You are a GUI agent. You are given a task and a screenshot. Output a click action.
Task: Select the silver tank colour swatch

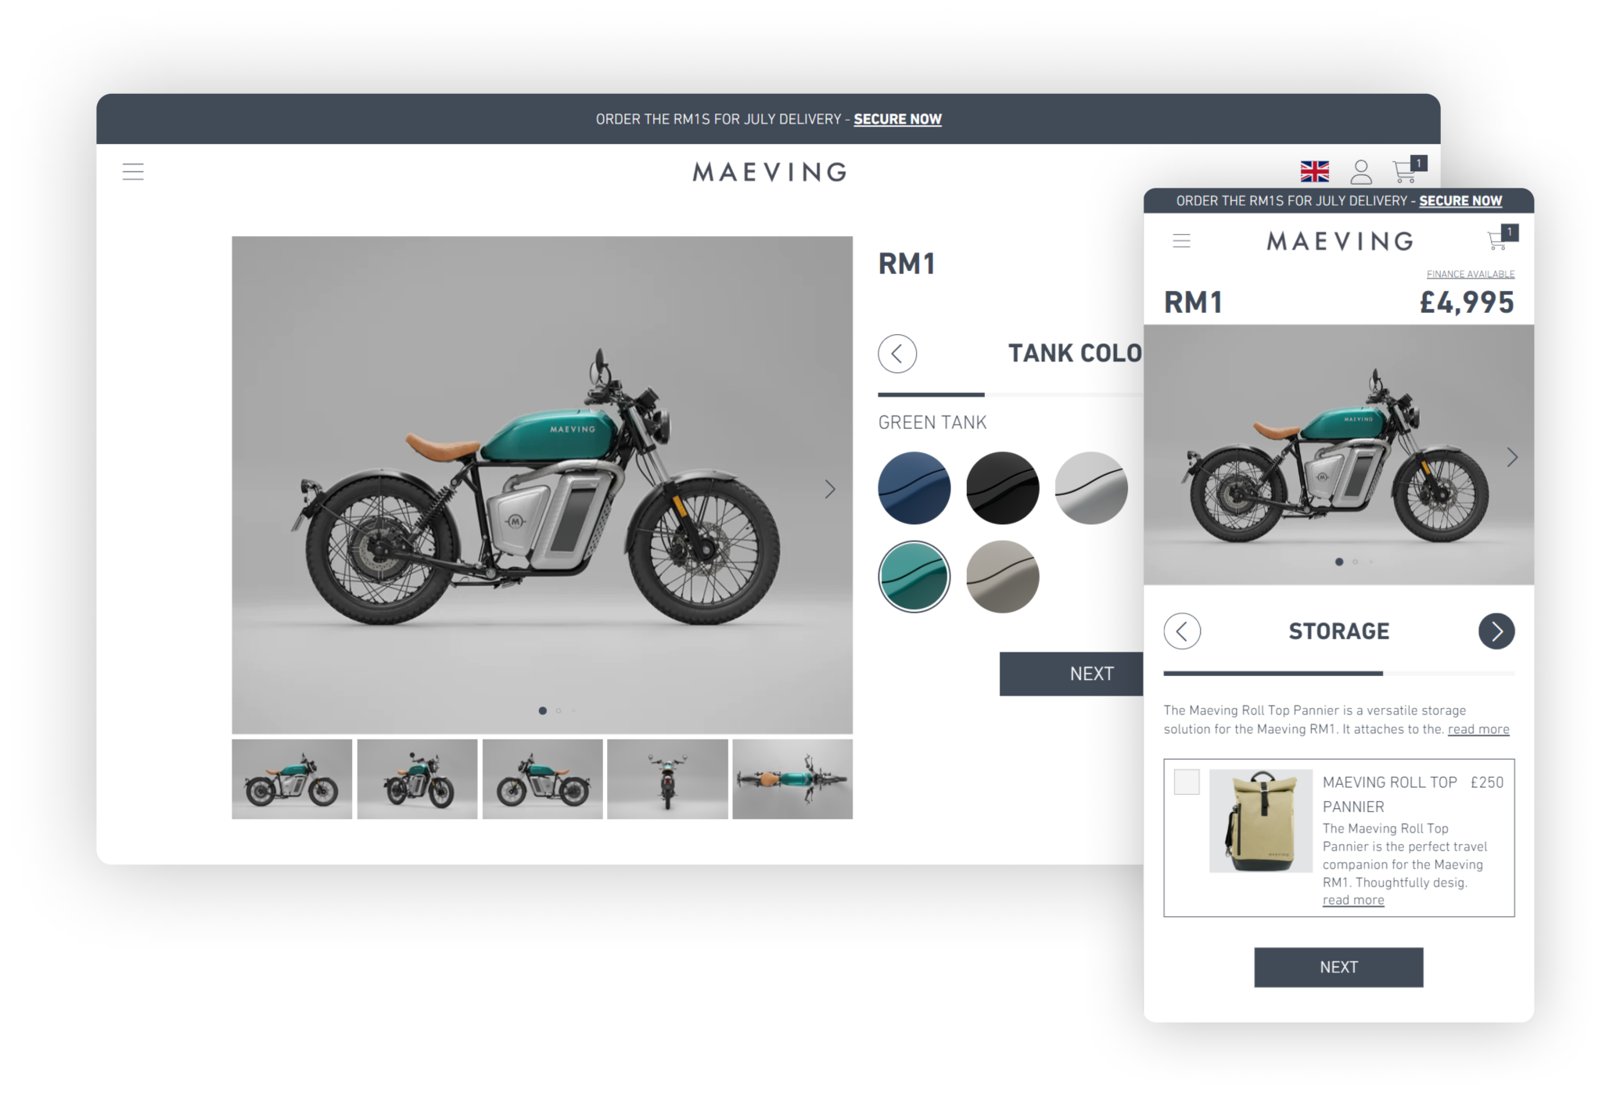(x=1090, y=488)
